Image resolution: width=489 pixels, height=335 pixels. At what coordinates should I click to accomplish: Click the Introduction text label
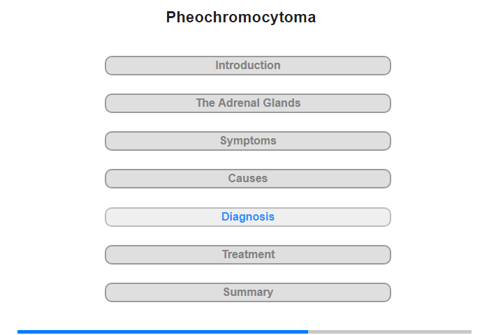248,65
